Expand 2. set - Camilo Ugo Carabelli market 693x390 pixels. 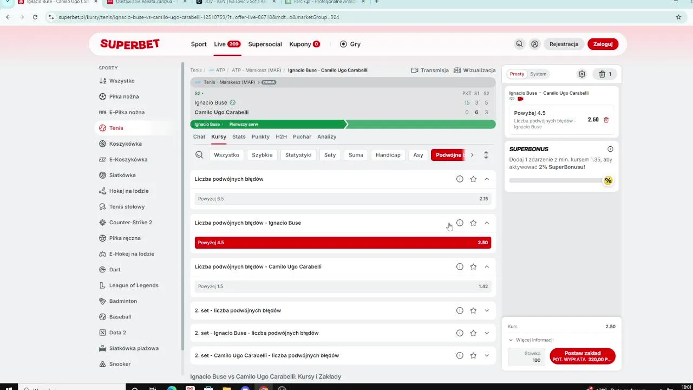tap(487, 355)
